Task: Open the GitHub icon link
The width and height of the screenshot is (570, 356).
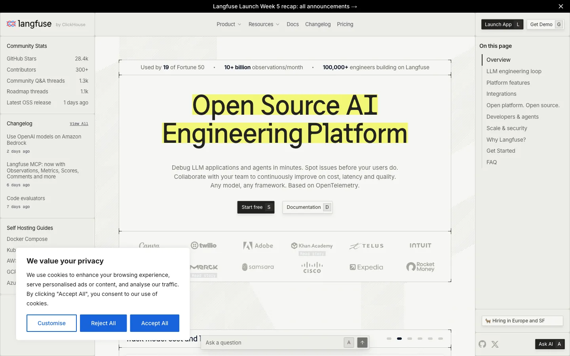Action: pos(482,344)
